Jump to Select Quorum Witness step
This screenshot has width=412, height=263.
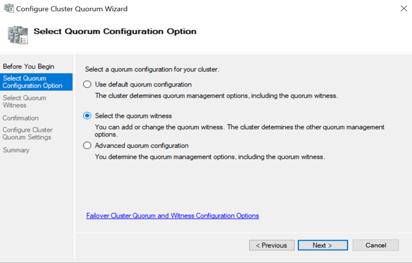point(24,101)
